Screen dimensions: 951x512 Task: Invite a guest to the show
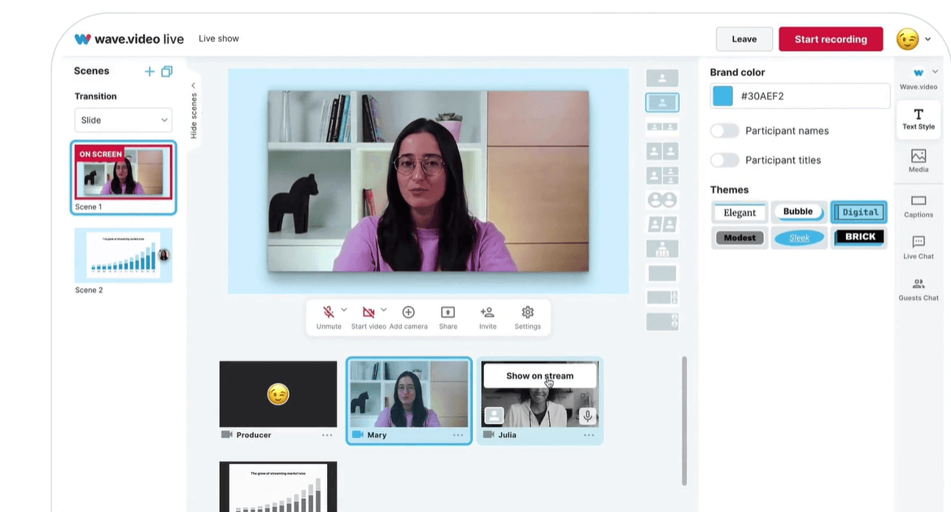tap(487, 317)
